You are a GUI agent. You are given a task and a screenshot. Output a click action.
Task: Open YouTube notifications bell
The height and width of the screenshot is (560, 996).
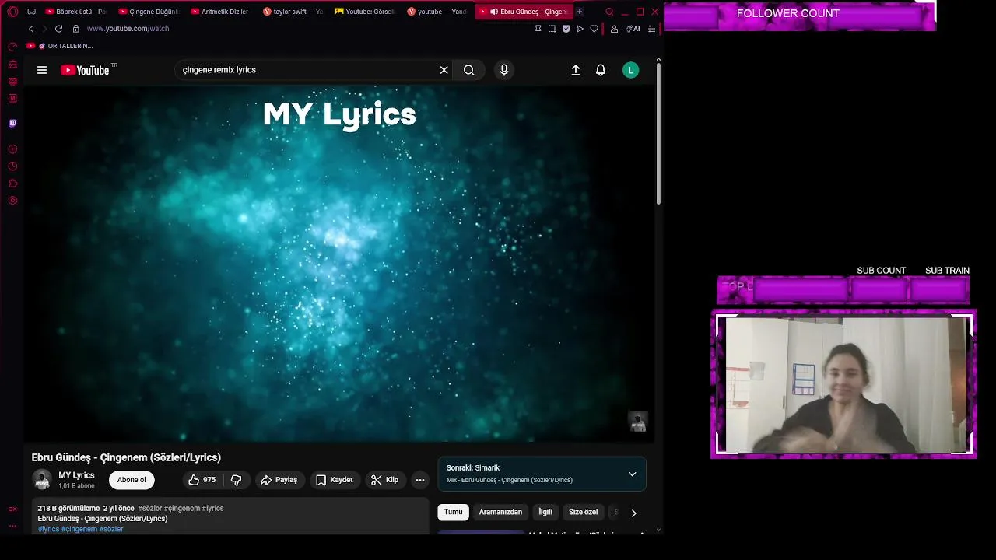(601, 70)
